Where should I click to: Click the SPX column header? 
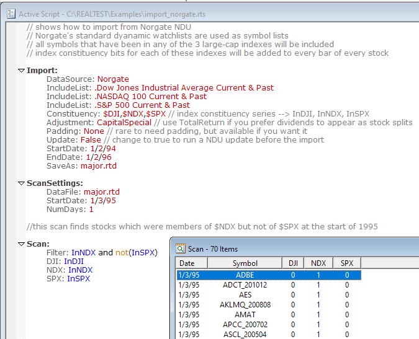coord(347,263)
